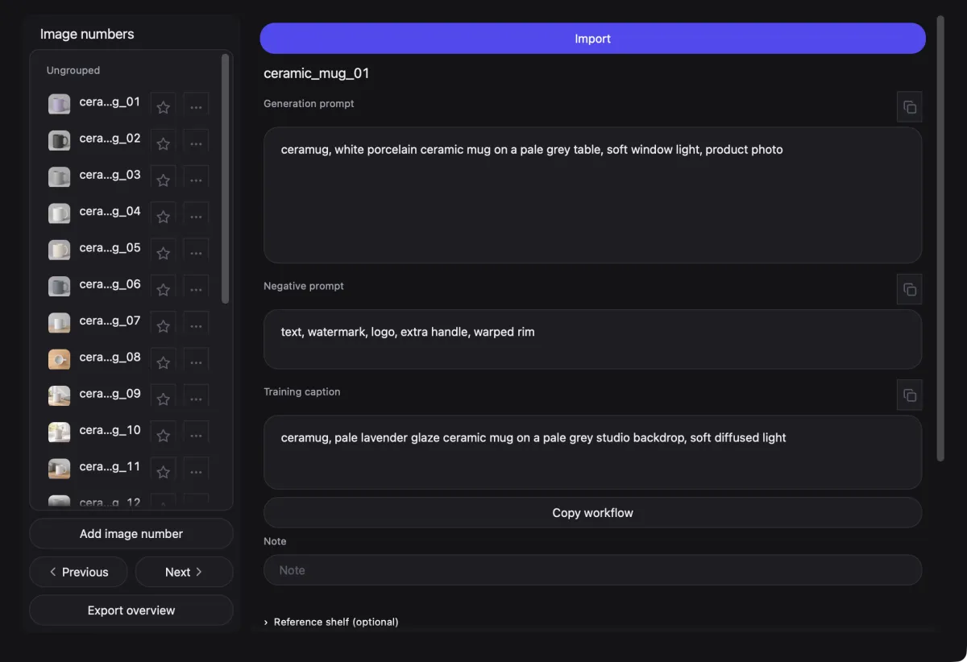Open the cera...g_06 list row
This screenshot has height=662, width=967.
[128, 287]
